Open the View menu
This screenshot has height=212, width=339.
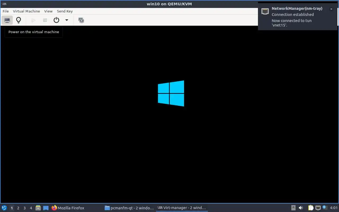tap(48, 11)
